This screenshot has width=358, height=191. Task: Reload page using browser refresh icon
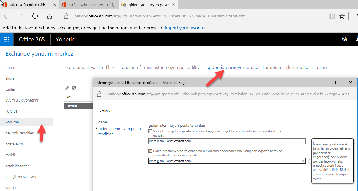pos(35,16)
